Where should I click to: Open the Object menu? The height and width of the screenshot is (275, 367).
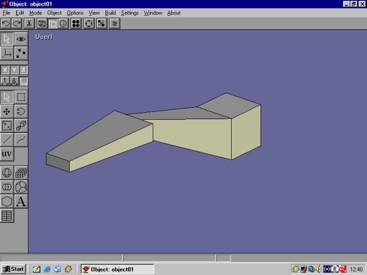pos(54,13)
